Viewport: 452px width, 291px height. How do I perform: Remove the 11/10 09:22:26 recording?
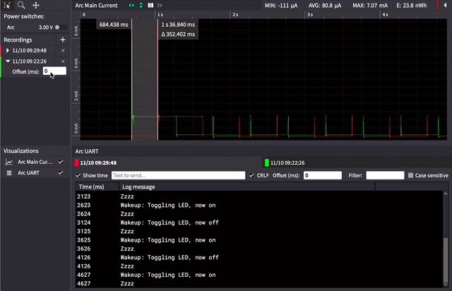click(x=63, y=61)
